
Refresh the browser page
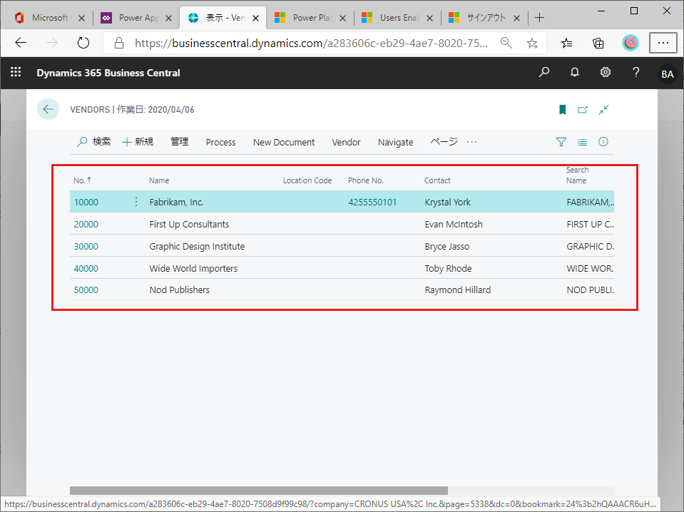83,43
